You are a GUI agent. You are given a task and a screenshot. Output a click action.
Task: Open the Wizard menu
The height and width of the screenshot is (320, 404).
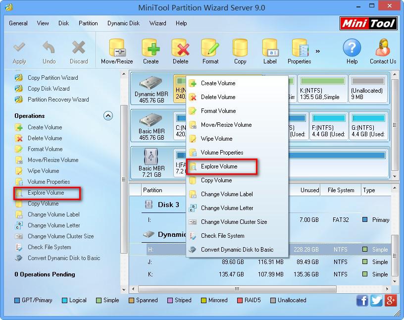(x=157, y=23)
